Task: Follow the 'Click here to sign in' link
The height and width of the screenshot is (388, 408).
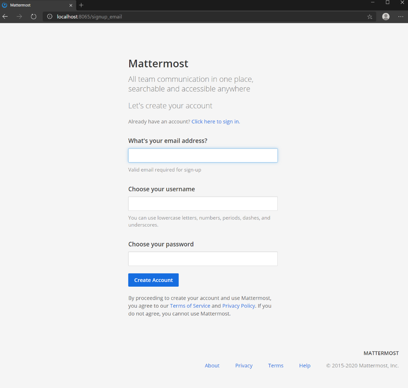Action: 215,122
